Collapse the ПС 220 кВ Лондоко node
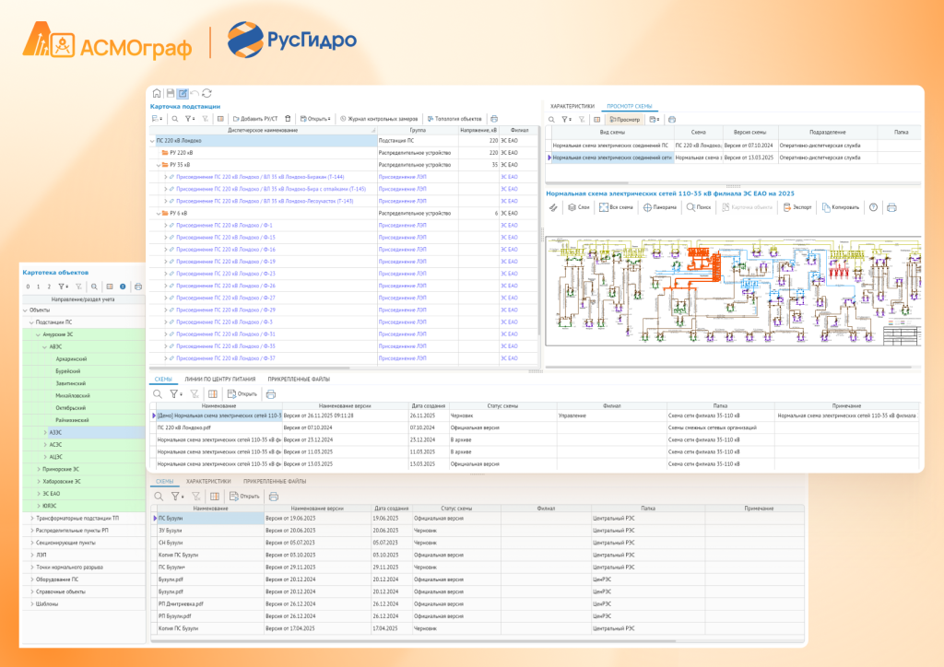The image size is (944, 667). (x=153, y=141)
